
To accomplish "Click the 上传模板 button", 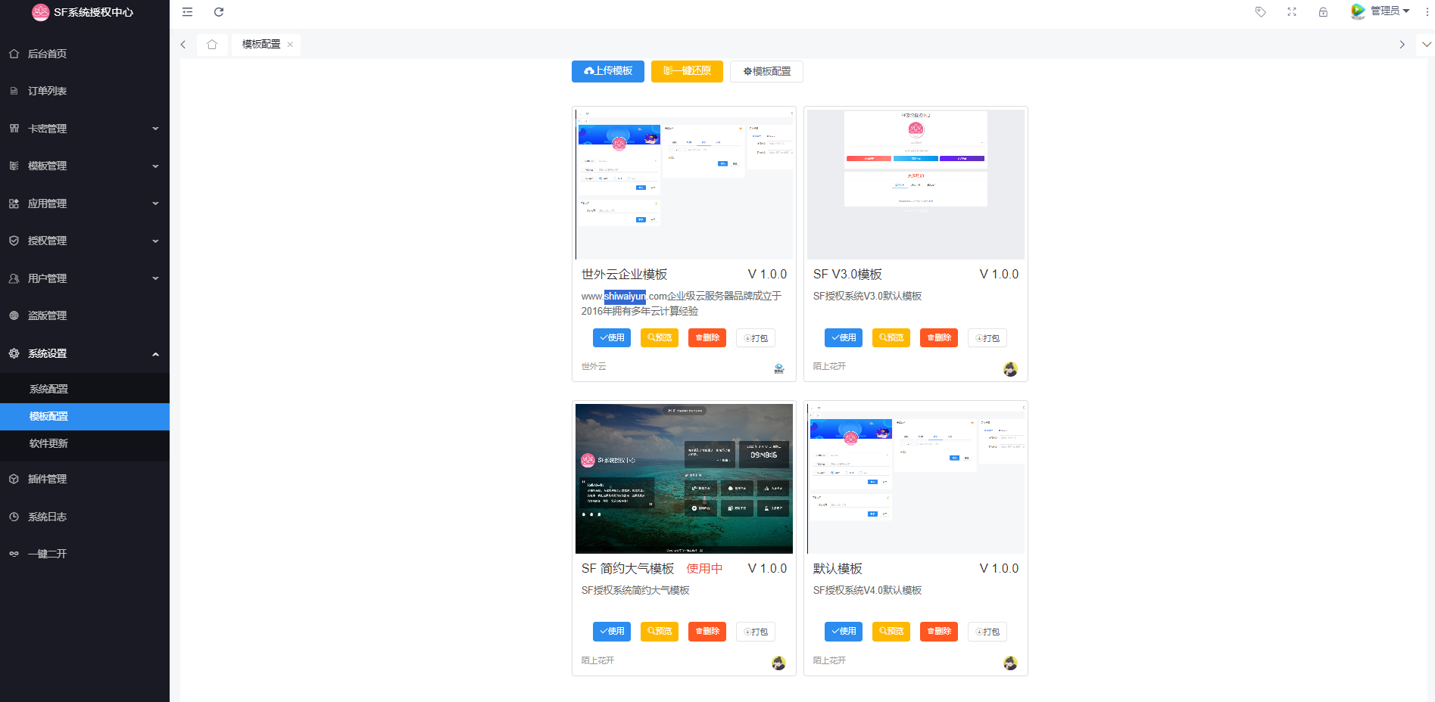I will tap(607, 71).
